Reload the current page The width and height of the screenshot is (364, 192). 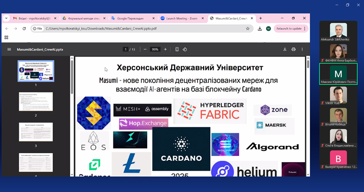click(24, 29)
